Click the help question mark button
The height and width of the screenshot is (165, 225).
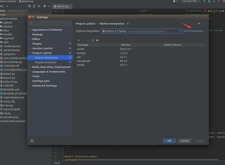pyautogui.click(x=32, y=141)
